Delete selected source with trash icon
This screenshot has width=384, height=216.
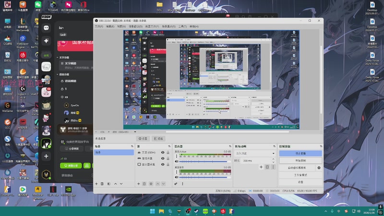(144, 184)
